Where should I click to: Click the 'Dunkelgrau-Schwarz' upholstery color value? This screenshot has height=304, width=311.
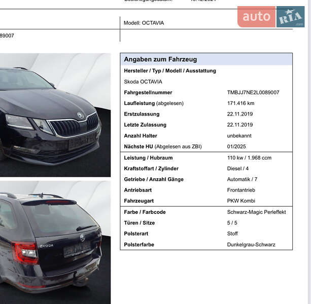tap(251, 245)
